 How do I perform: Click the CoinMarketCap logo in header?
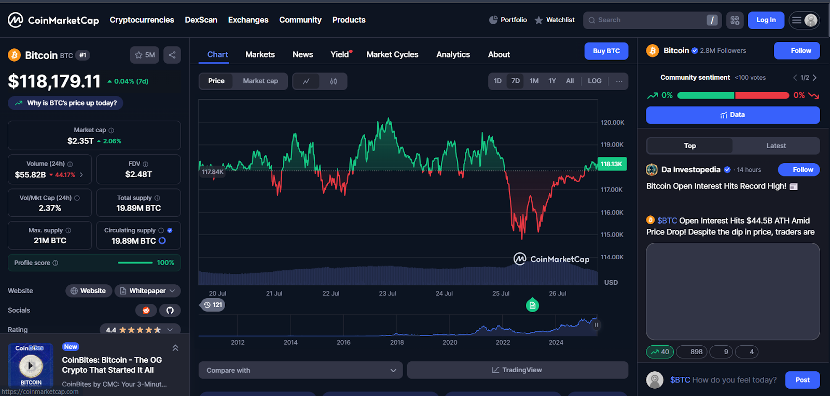click(x=53, y=20)
